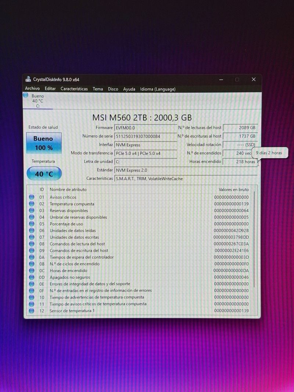Click status circle of N.º de ciclos row
Image resolution: width=294 pixels, height=392 pixels.
[x=32, y=264]
